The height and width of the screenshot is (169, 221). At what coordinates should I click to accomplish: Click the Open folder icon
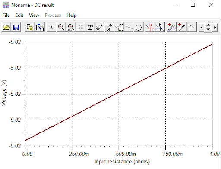click(x=6, y=27)
